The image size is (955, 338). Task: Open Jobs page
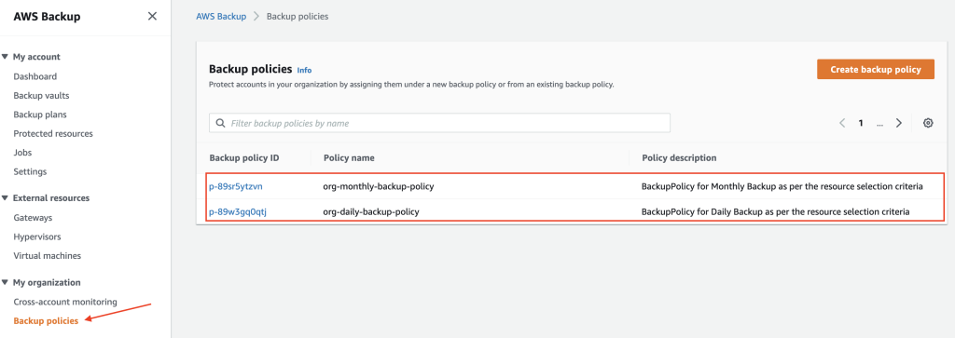pyautogui.click(x=22, y=153)
